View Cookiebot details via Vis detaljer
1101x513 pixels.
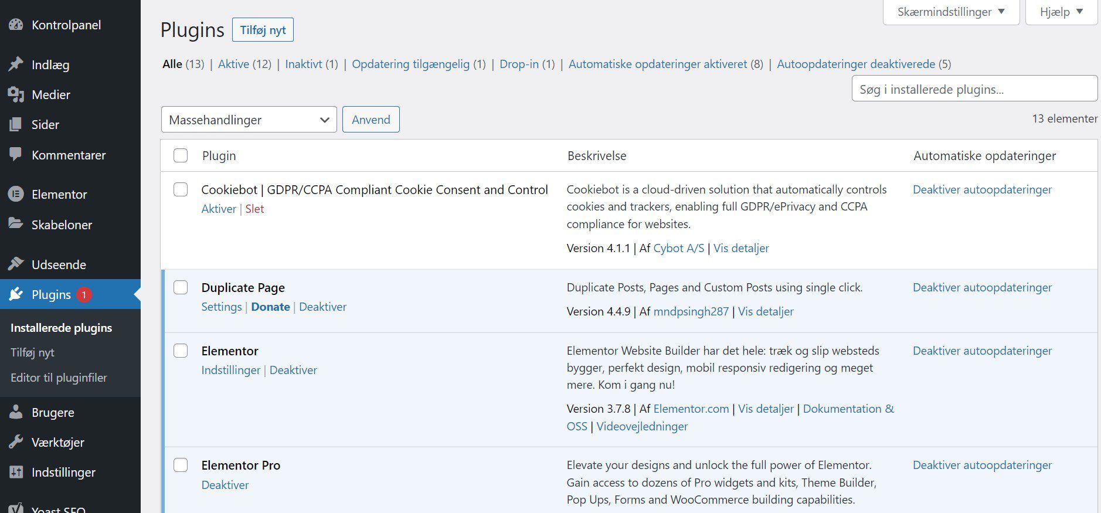(x=741, y=248)
